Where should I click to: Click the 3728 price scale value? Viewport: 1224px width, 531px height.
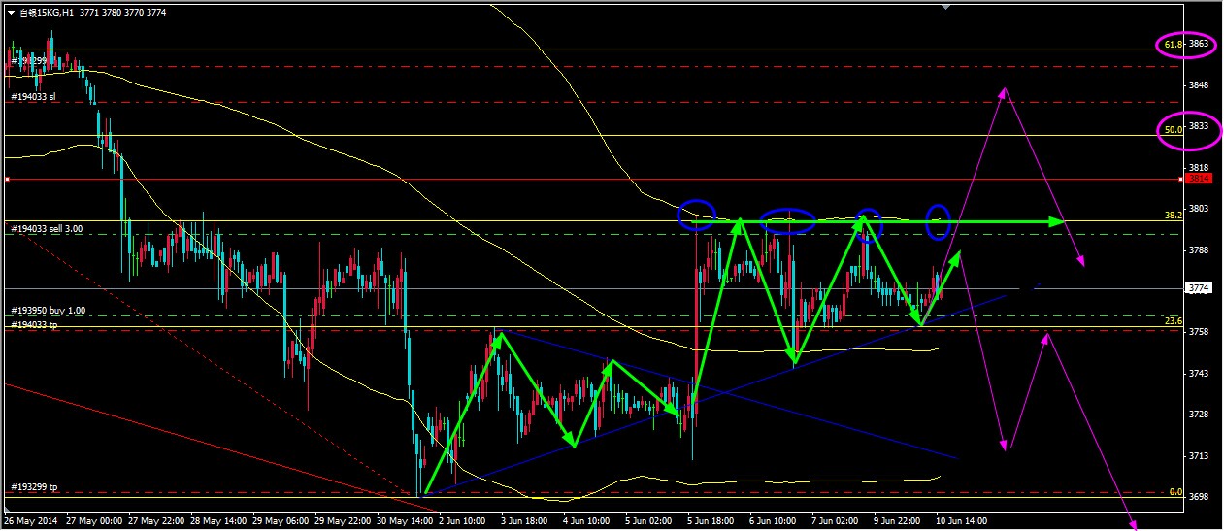(1200, 415)
